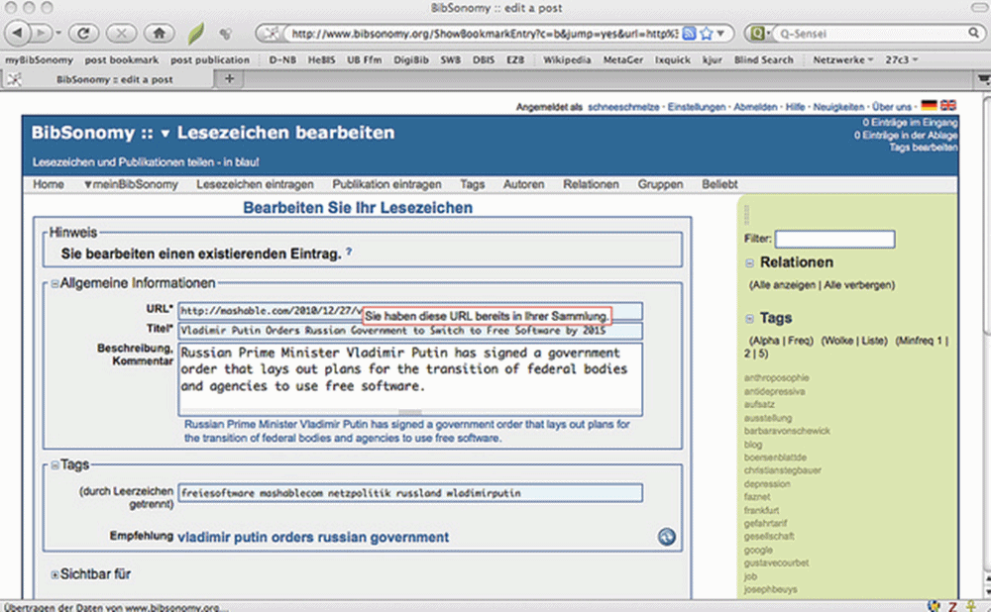This screenshot has width=991, height=612.
Task: Select the frankfurt tag in sidebar
Action: 761,510
